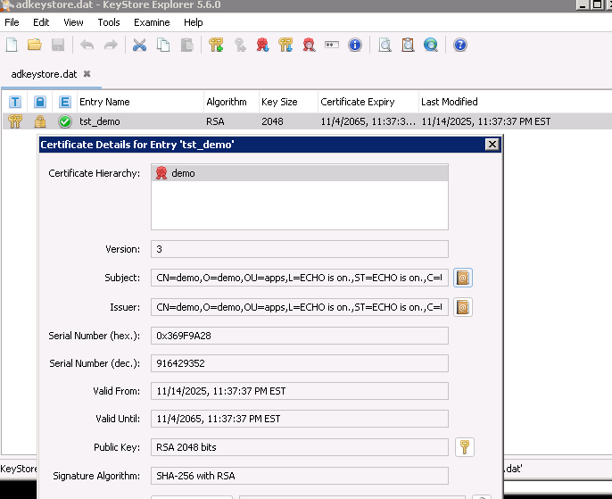Click the Serial Number hex field
The image size is (612, 499).
click(x=300, y=336)
